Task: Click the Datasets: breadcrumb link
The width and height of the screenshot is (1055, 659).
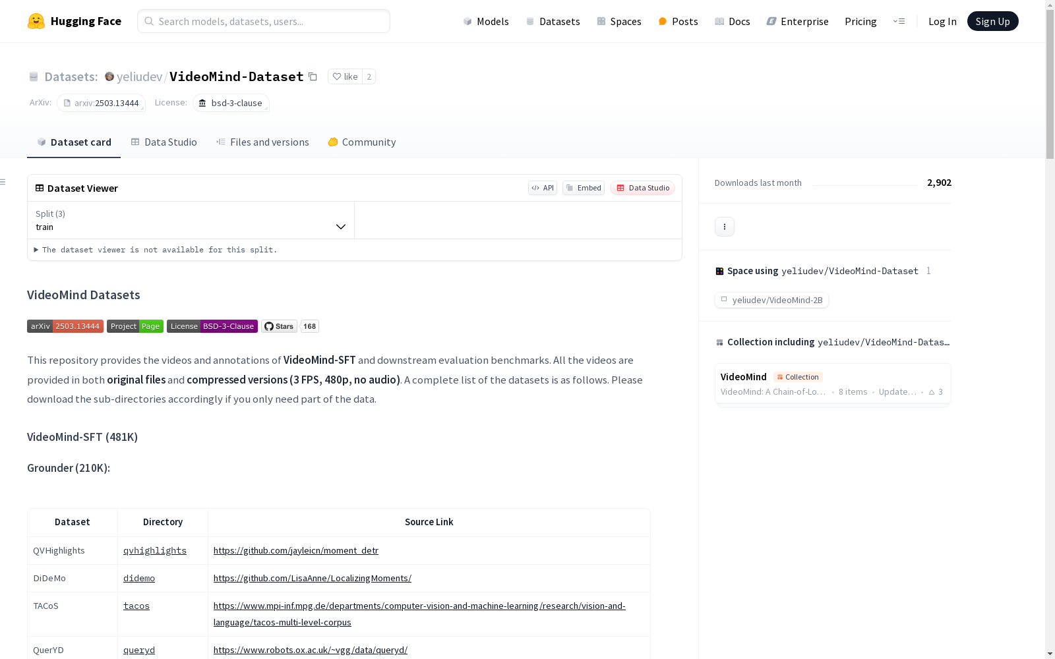Action: click(x=71, y=77)
